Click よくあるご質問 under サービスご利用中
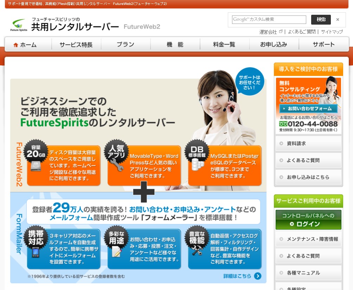Viewport: 353px width, 290px height. [x=308, y=256]
